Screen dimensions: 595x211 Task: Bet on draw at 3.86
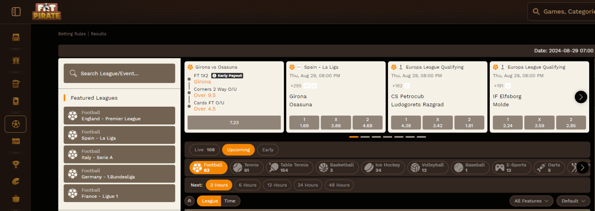(336, 123)
